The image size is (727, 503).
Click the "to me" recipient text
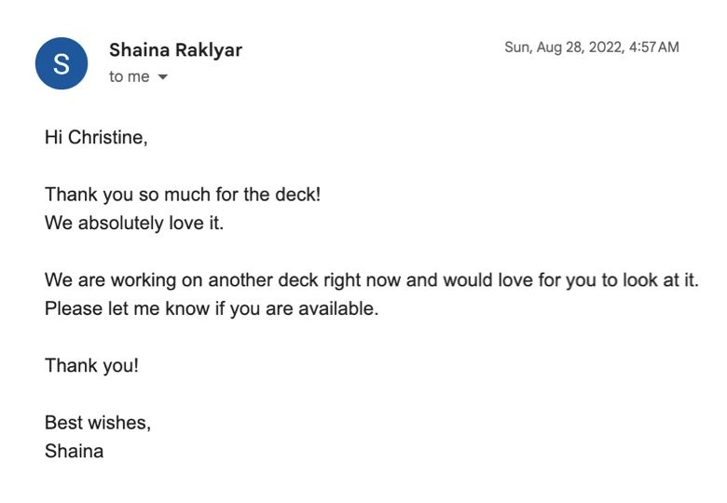(129, 77)
